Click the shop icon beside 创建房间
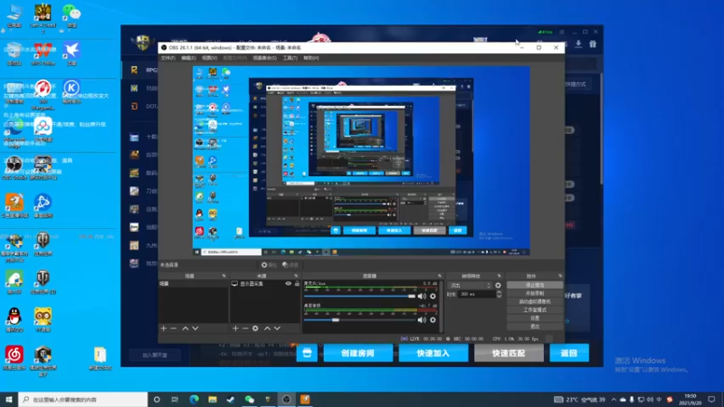The height and width of the screenshot is (407, 724). point(307,353)
